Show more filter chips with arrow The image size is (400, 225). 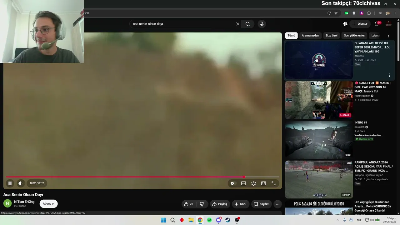[388, 36]
